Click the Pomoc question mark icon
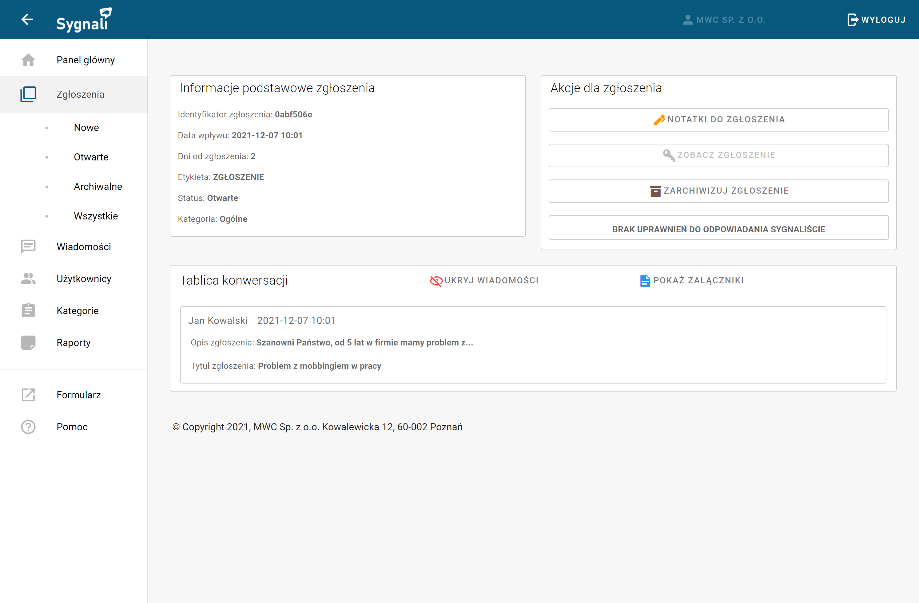Viewport: 919px width, 603px height. (28, 427)
